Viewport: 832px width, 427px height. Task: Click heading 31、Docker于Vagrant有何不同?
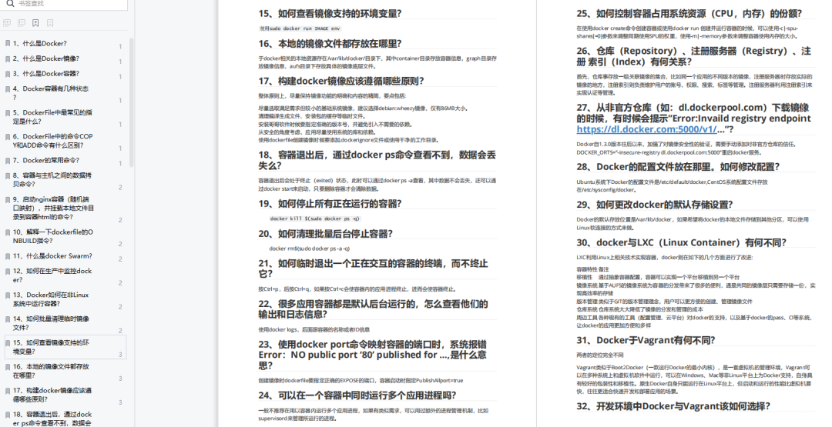coord(646,341)
